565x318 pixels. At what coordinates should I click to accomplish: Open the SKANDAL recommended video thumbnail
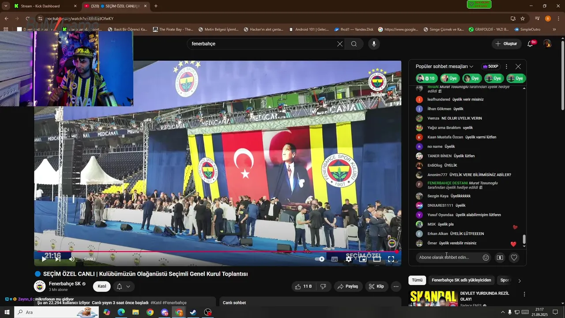433,298
